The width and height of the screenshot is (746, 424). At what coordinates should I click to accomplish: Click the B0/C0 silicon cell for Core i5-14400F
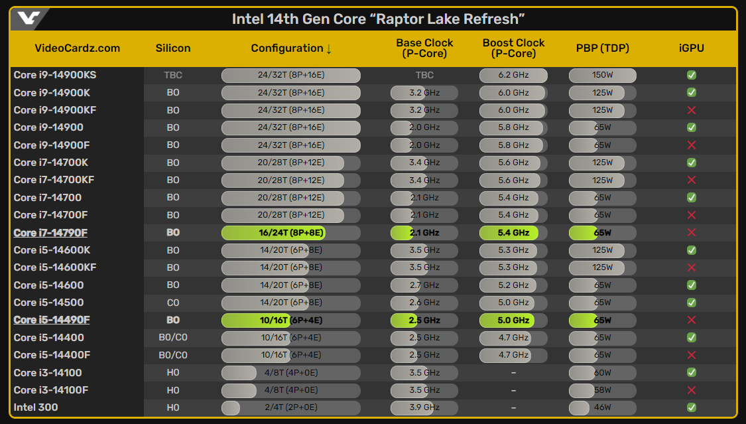173,355
